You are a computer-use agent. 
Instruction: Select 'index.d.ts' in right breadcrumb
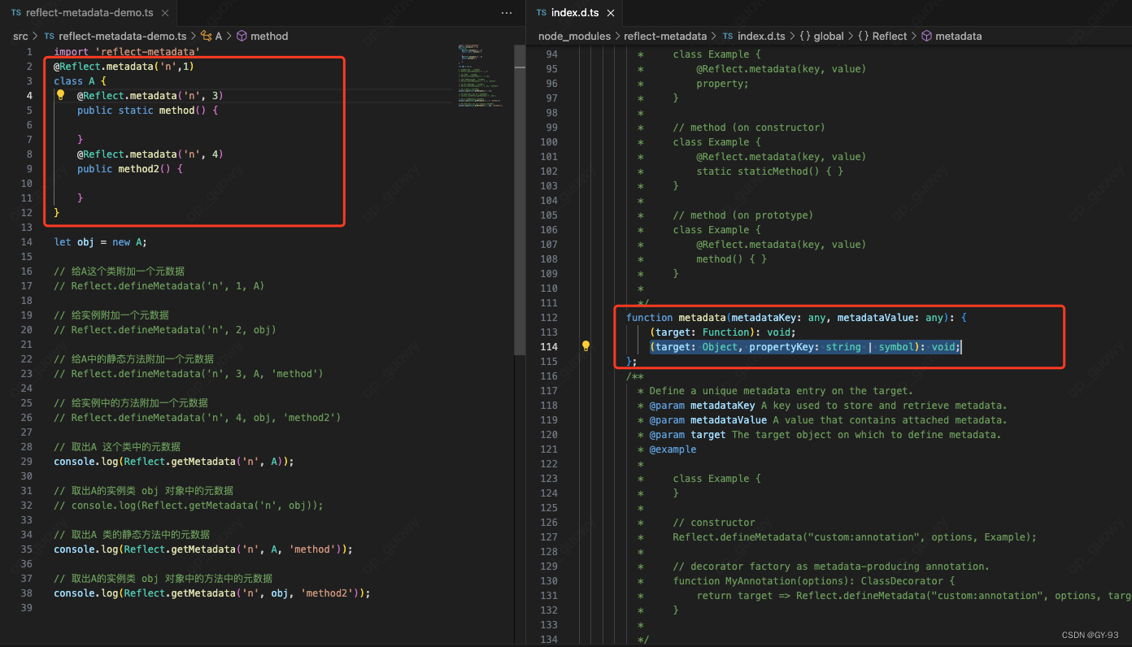tap(761, 36)
